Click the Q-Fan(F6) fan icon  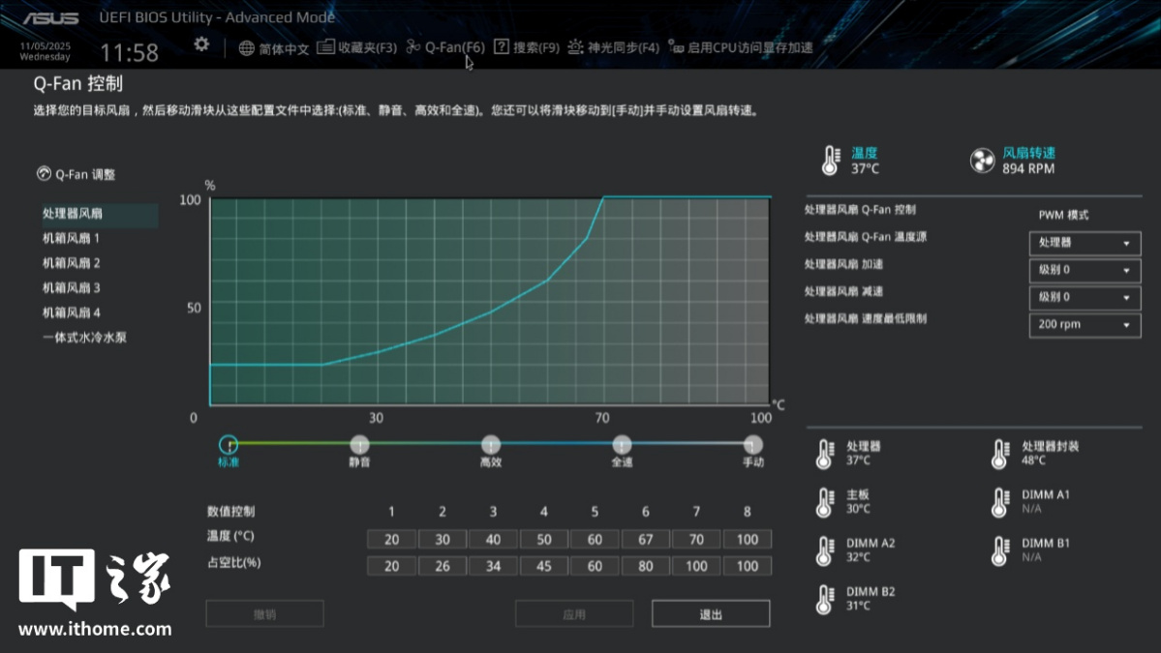click(413, 46)
